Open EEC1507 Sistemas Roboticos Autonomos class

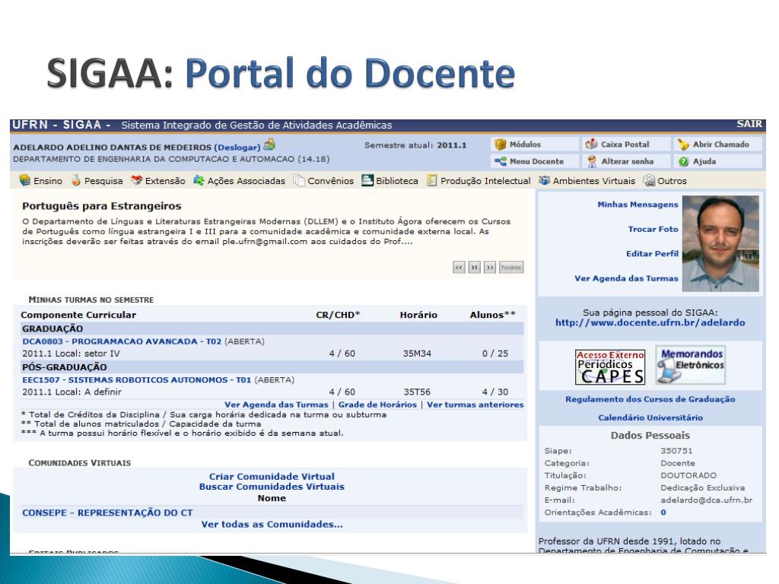pos(137,380)
